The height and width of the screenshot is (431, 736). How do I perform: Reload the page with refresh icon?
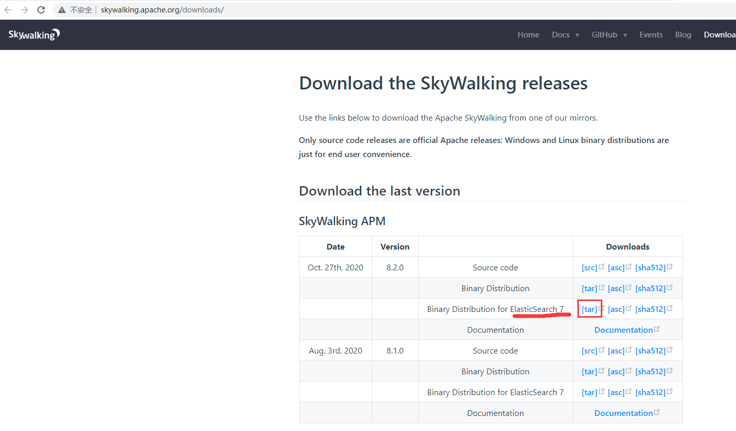click(41, 10)
